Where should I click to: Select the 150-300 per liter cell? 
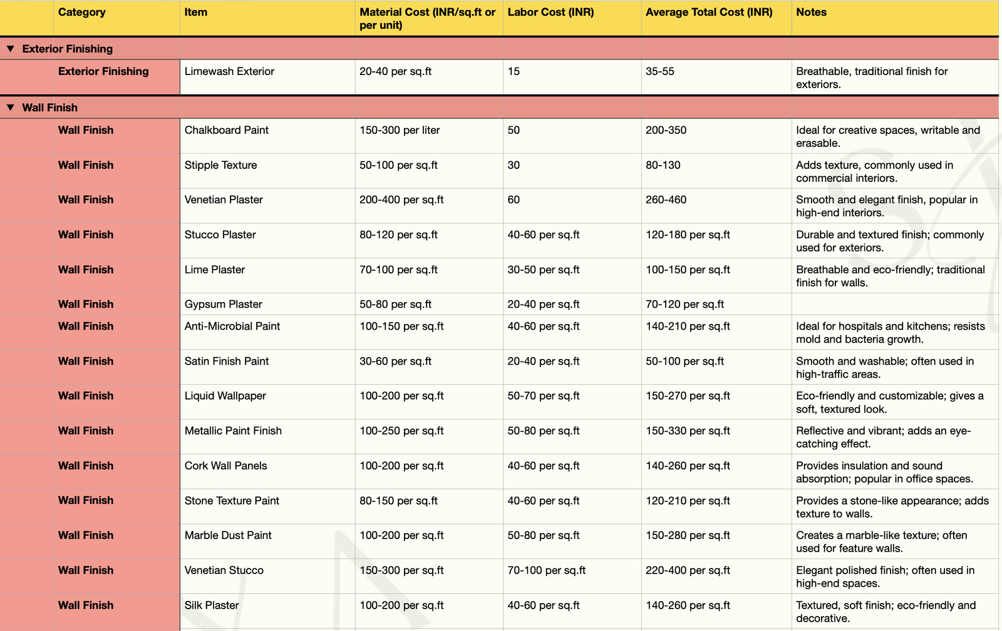coord(400,131)
